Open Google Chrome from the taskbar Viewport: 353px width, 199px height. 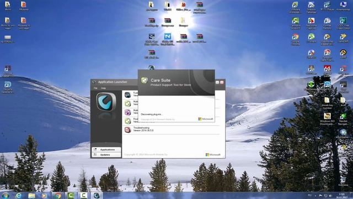point(57,195)
